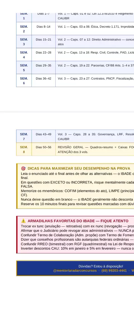Click the 'Afirmar que o Judiciário pode revogar' line
This screenshot has height=309, width=134.
(77, 230)
